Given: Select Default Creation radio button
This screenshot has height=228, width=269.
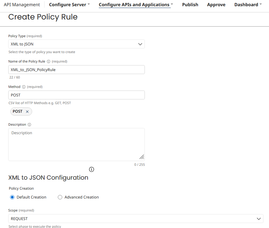Looking at the screenshot, I should coord(12,197).
